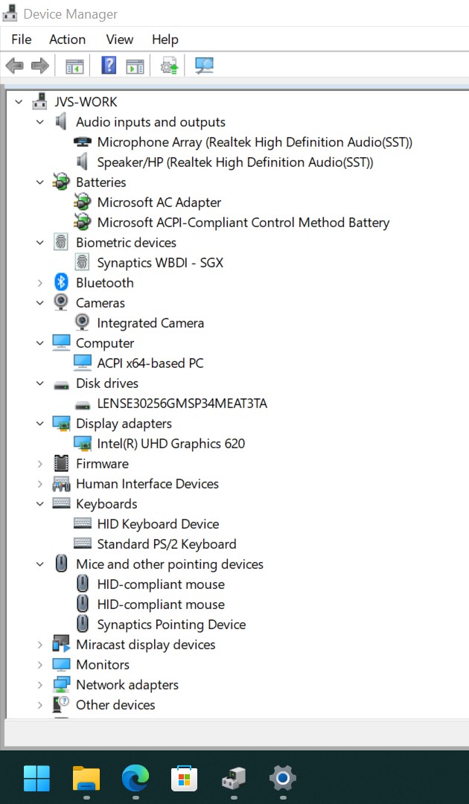Collapse the Display adapters chevron
This screenshot has height=804, width=469.
point(40,423)
